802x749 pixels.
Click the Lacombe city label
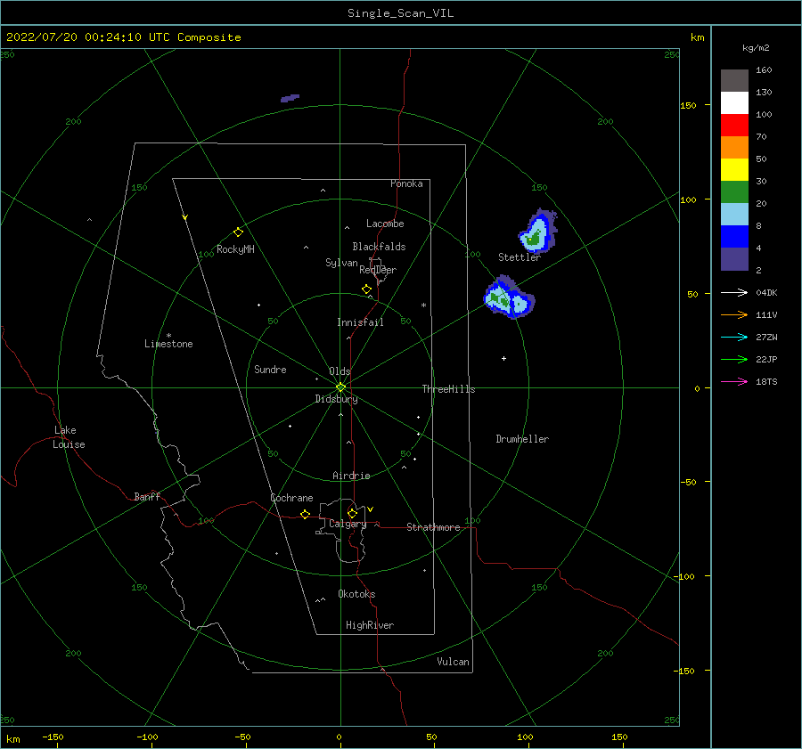tap(385, 224)
